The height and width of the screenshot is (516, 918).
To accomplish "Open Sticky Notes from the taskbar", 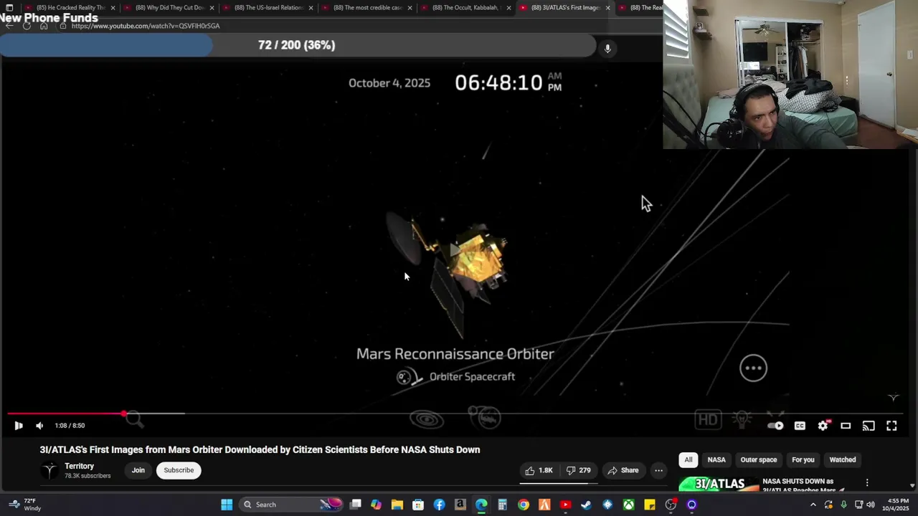I will tap(650, 505).
